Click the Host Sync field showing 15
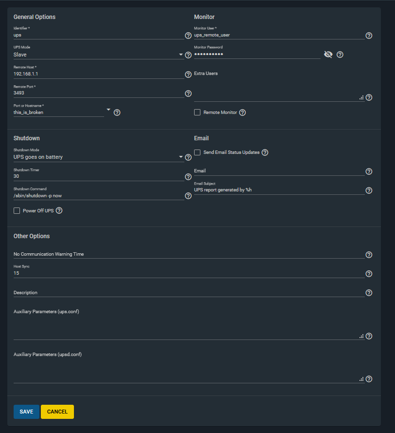This screenshot has height=433, width=395. point(189,273)
